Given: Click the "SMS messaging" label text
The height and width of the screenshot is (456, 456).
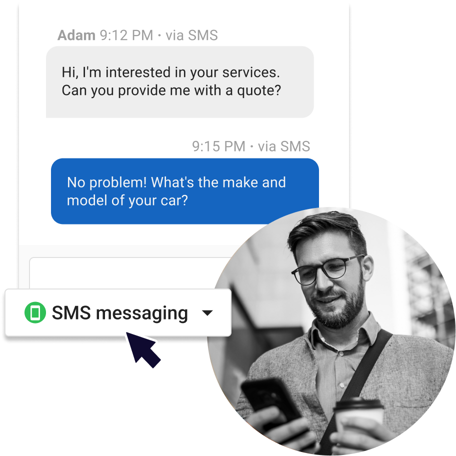Looking at the screenshot, I should tap(120, 313).
